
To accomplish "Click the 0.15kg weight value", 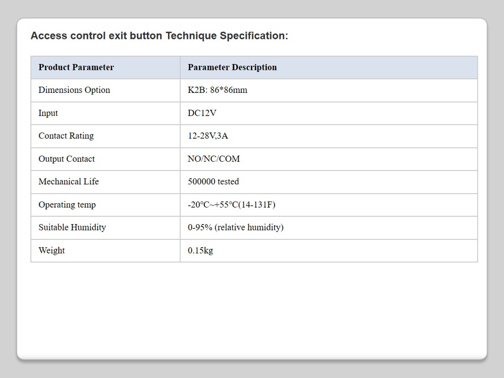I will tap(201, 250).
